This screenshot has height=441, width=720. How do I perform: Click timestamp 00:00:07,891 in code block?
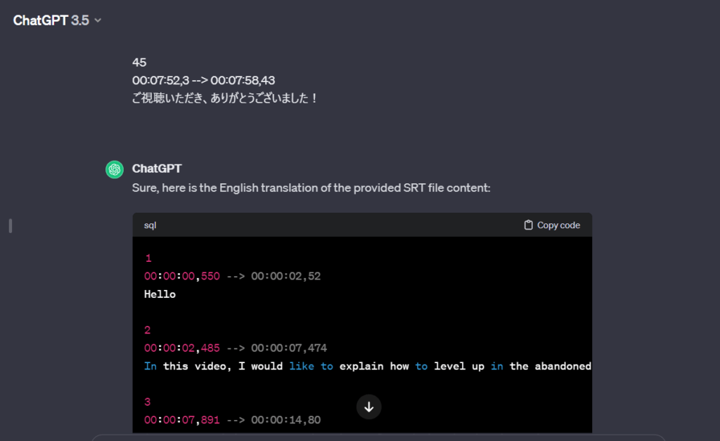point(182,420)
